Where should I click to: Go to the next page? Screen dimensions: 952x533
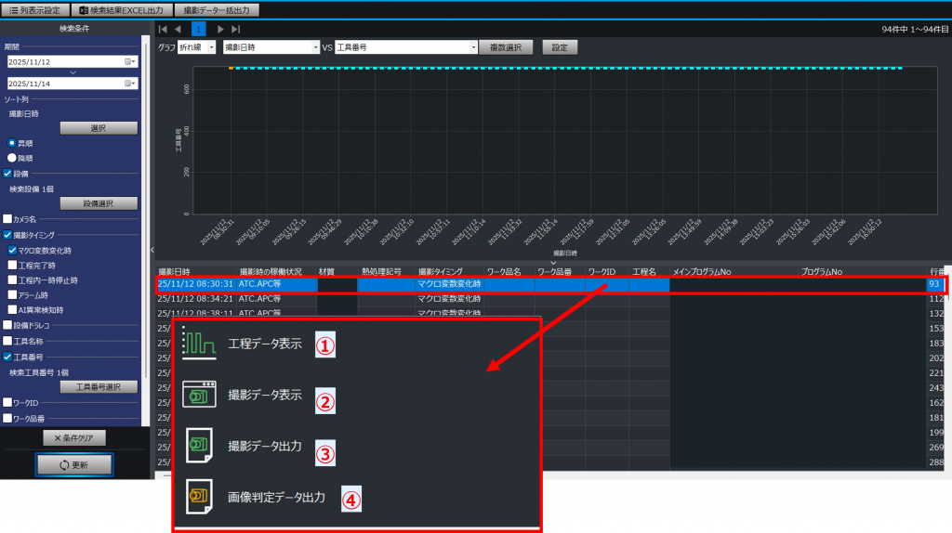[220, 30]
